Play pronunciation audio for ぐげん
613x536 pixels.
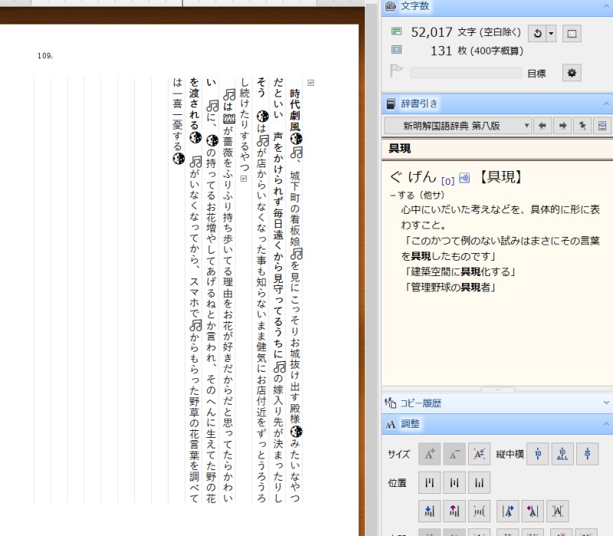[464, 178]
